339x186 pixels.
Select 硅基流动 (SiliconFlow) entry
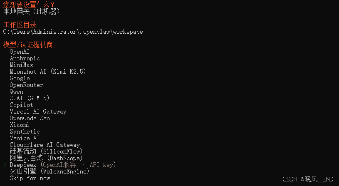click(46, 151)
